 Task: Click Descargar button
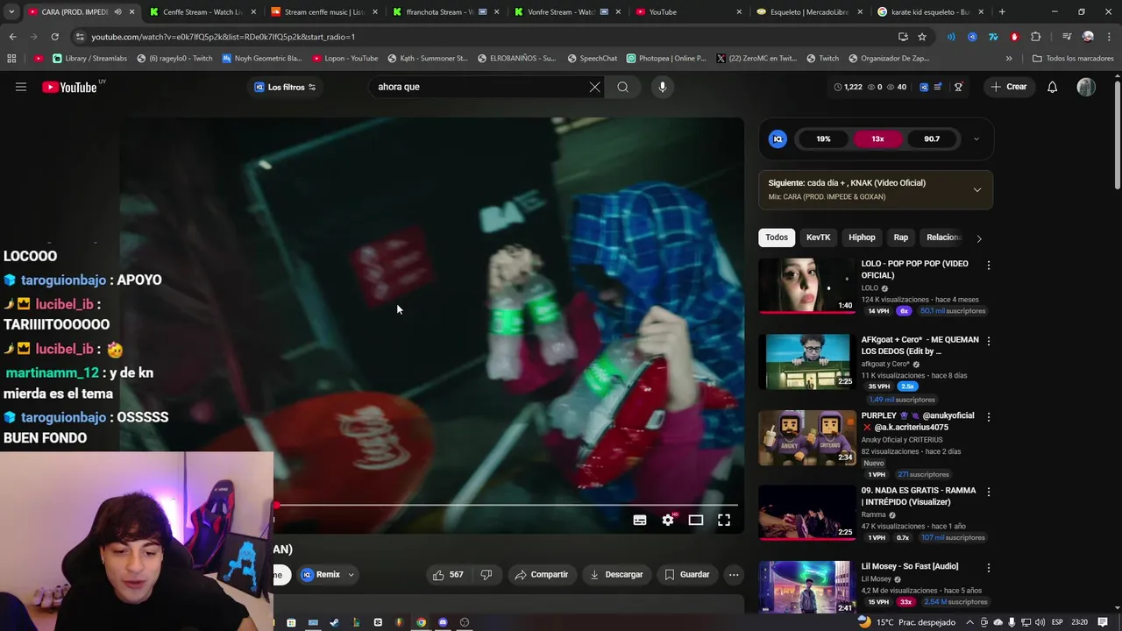[x=616, y=574]
